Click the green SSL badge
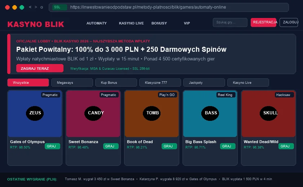The height and width of the screenshot is (187, 303). tap(60, 7)
